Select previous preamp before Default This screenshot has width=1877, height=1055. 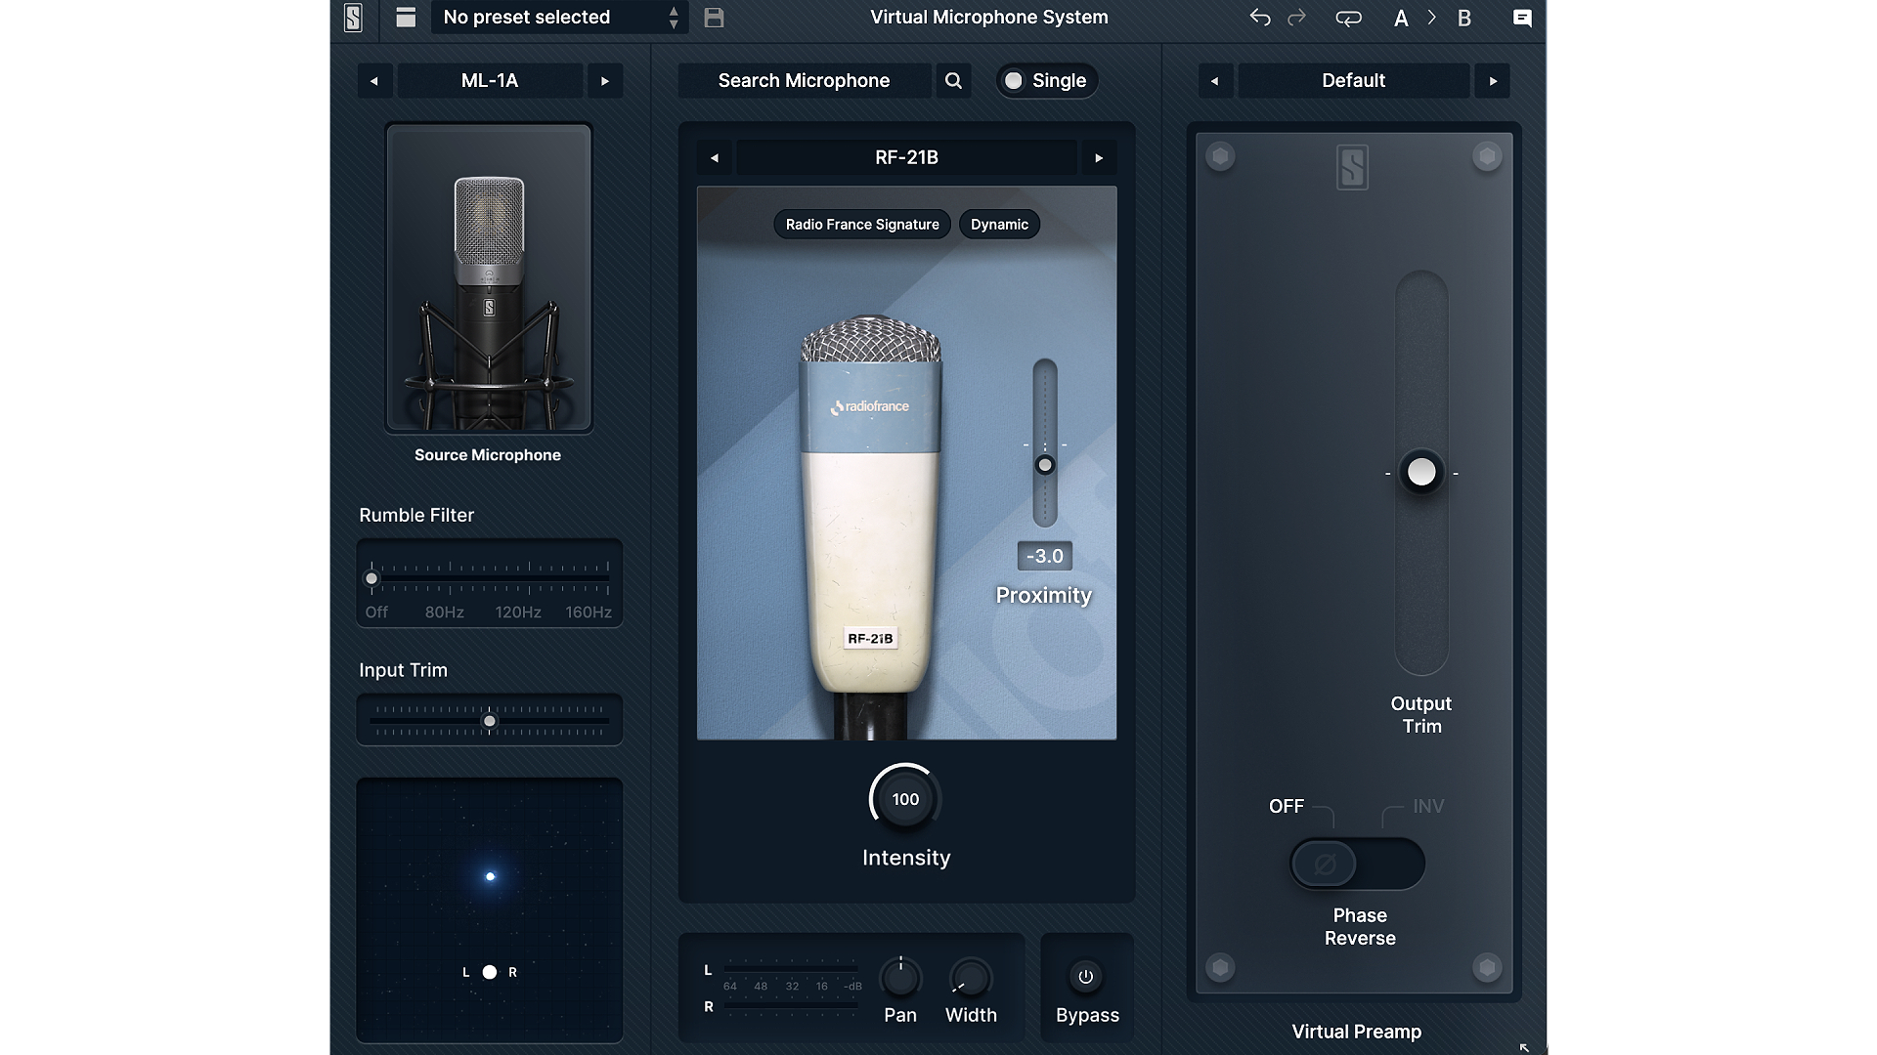point(1215,81)
